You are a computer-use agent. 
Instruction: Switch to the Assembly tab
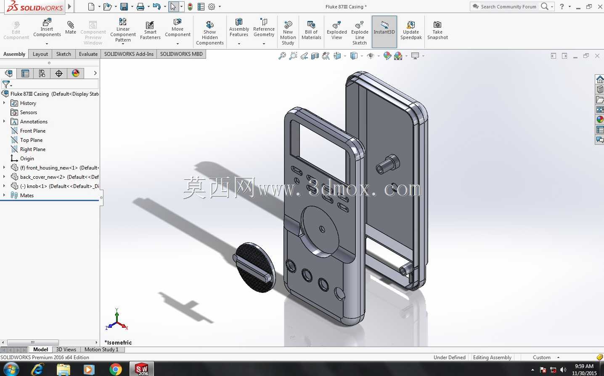14,54
